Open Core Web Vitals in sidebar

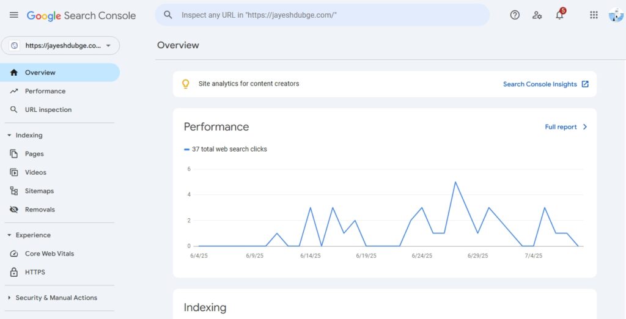60,254
